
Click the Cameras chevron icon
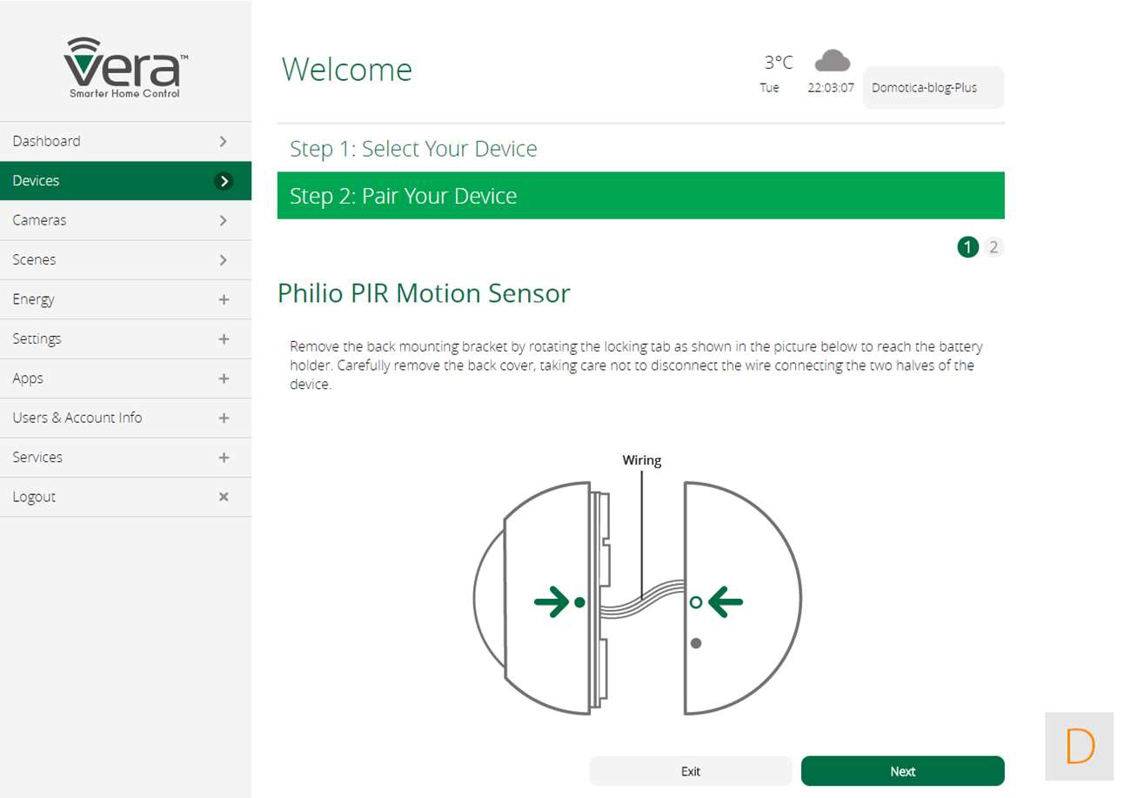(x=224, y=220)
